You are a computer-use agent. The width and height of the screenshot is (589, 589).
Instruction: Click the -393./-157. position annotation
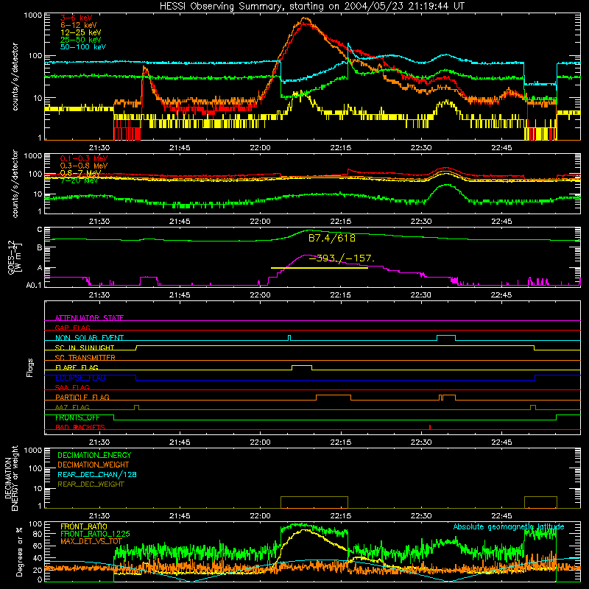[x=342, y=258]
